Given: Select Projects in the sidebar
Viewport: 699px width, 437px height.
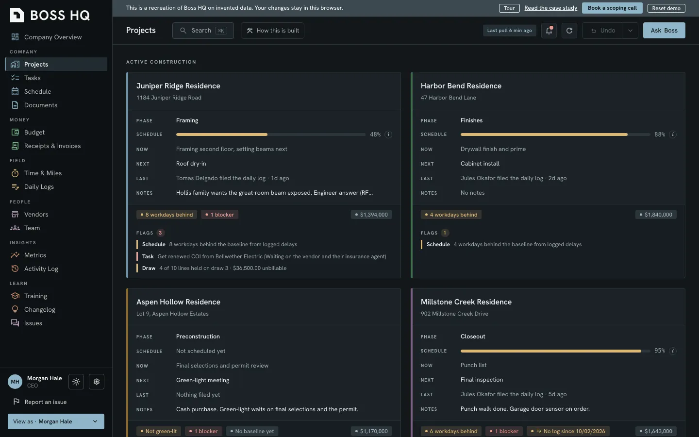Looking at the screenshot, I should (x=56, y=64).
